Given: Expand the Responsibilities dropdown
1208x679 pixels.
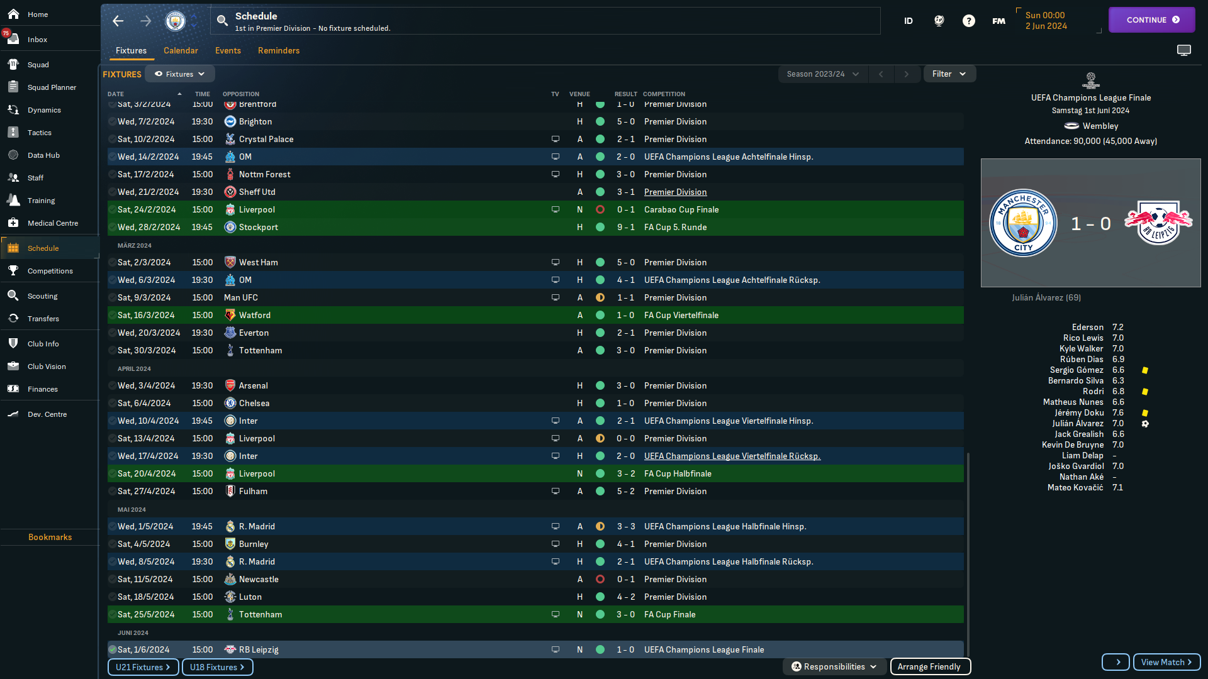Looking at the screenshot, I should [834, 666].
